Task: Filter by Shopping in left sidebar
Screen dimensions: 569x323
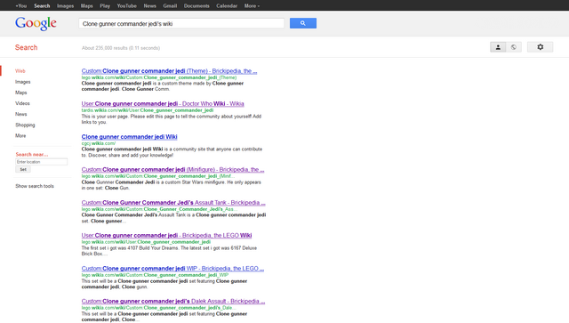Action: (x=25, y=125)
